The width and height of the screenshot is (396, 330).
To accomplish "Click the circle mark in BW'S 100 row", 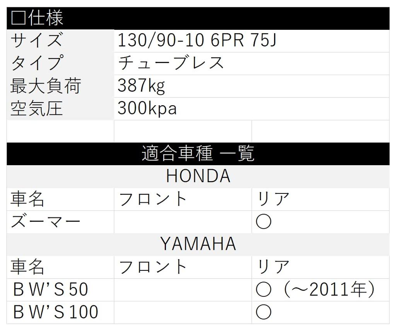I will coord(263,312).
